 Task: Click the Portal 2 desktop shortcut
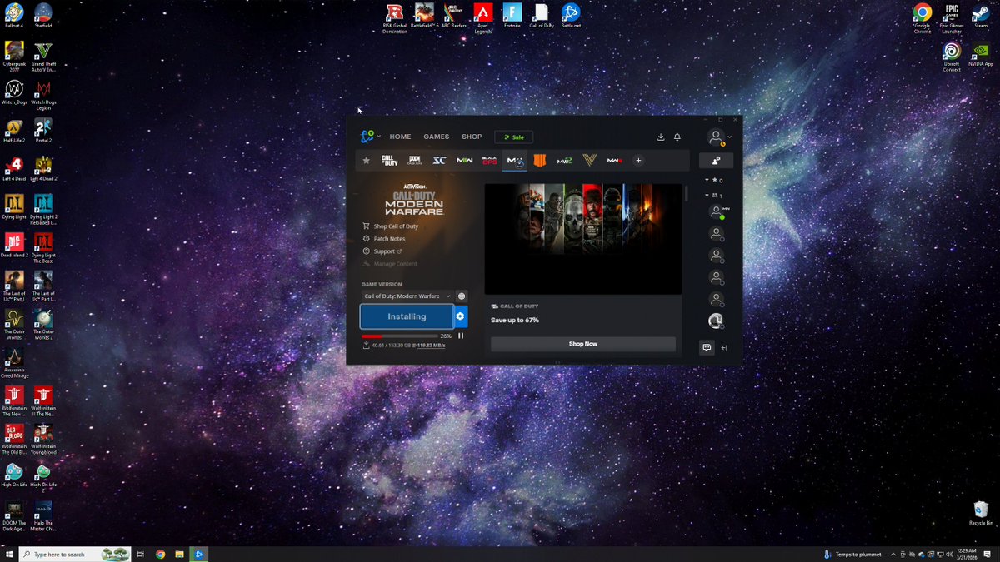coord(43,131)
